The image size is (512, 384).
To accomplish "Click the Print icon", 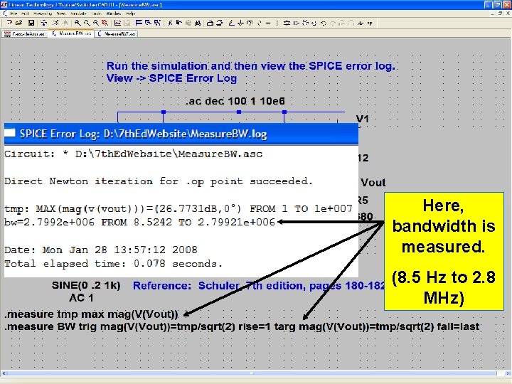I will click(x=220, y=23).
